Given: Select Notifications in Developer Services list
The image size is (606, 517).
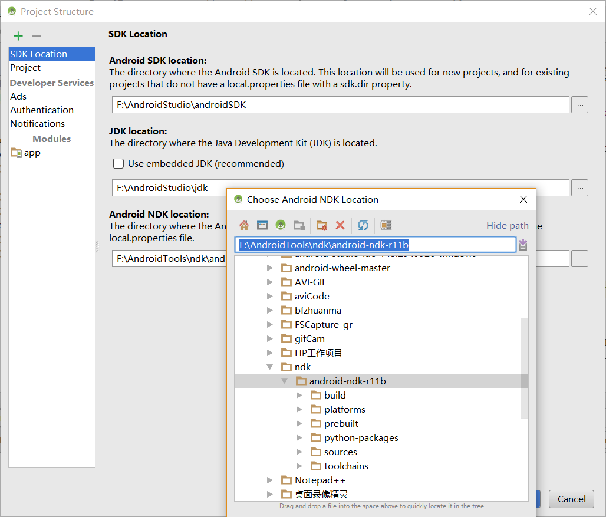Looking at the screenshot, I should 52,124.
